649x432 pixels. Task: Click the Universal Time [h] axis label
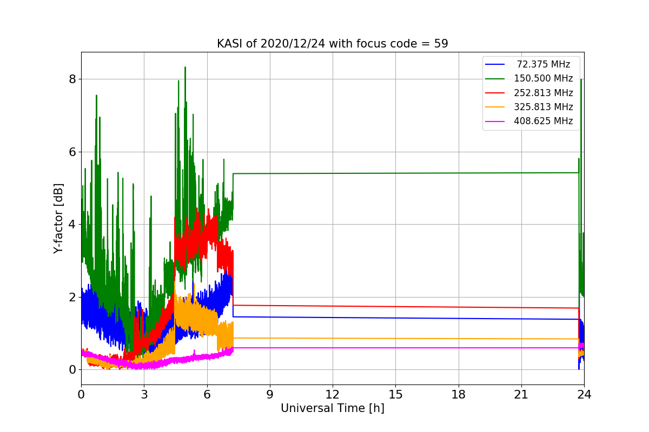tap(332, 409)
